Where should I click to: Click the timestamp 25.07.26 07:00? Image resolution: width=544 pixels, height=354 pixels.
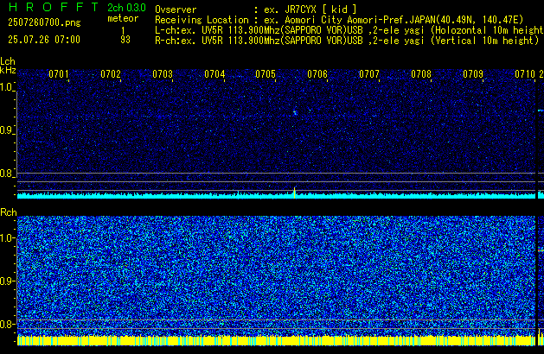tap(44, 40)
